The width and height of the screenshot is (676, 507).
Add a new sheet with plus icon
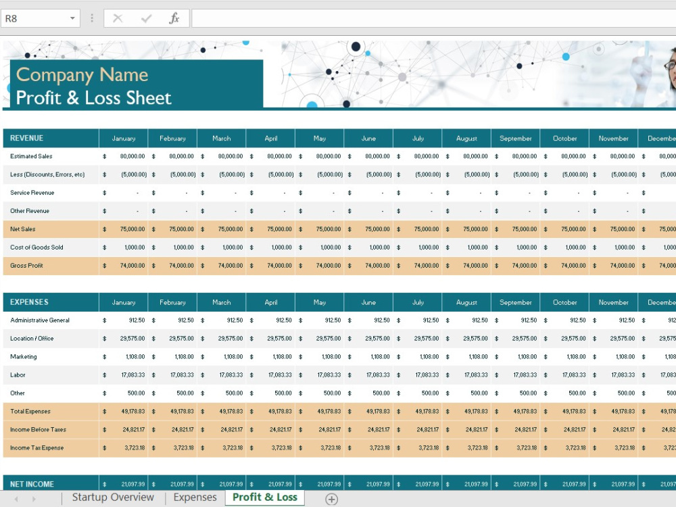tap(331, 499)
